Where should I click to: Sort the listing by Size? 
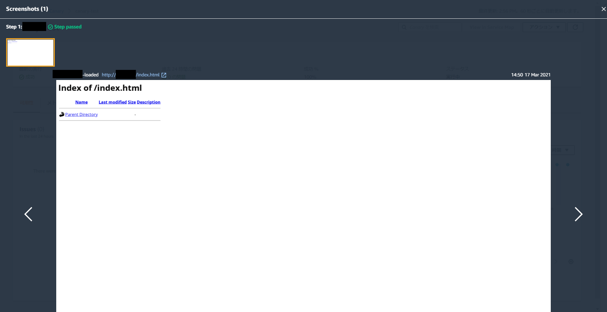[x=132, y=102]
